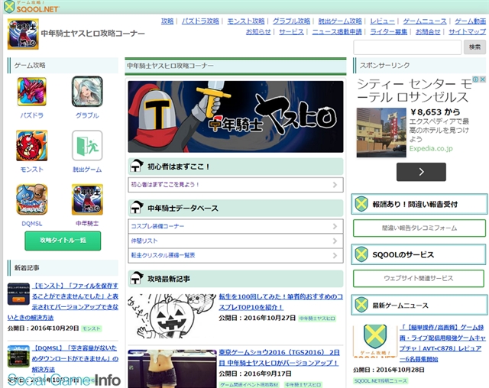This screenshot has height=388, width=489.
Task: Click the SQOOL shield news thumbnail
Action: 375,341
